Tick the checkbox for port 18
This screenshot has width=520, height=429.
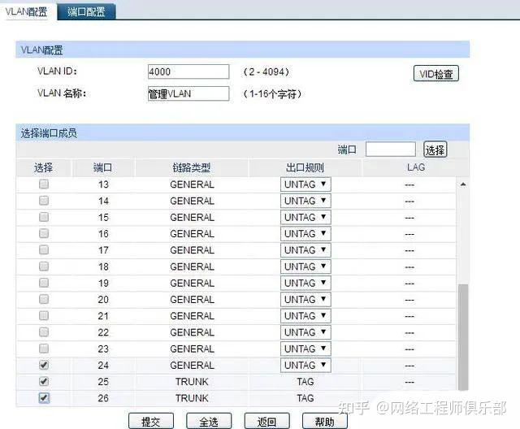(44, 266)
